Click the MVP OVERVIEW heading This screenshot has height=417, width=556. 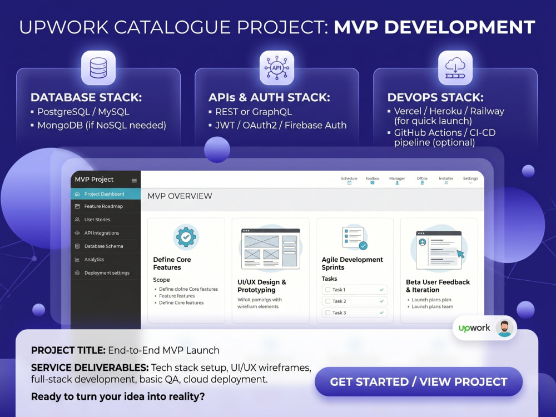[180, 196]
